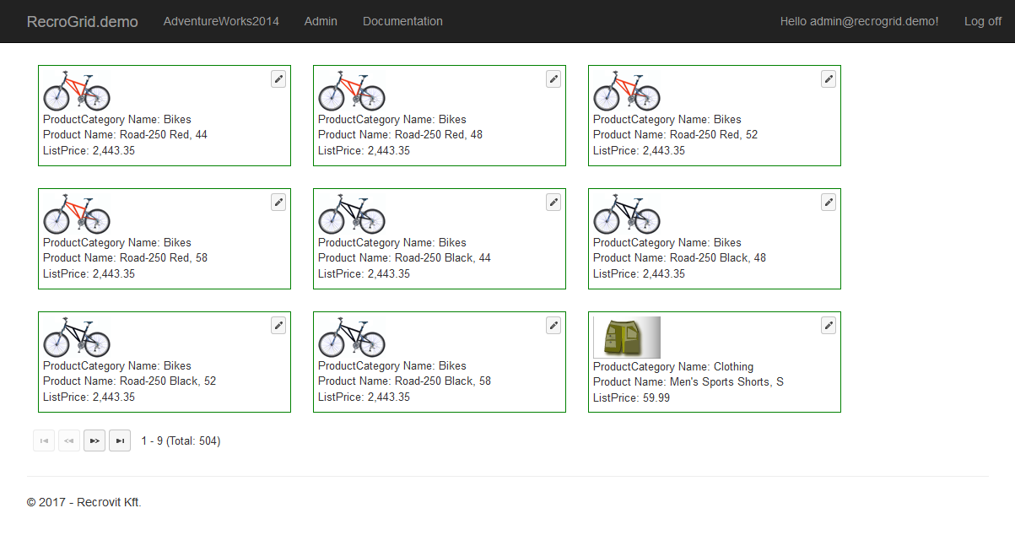Click edit pencil on Road-250 Red, 44 card
1015x535 pixels.
278,78
